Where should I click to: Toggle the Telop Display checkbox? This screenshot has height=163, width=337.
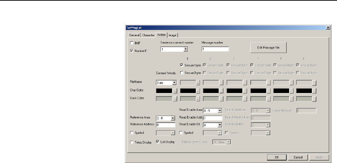click(132, 142)
